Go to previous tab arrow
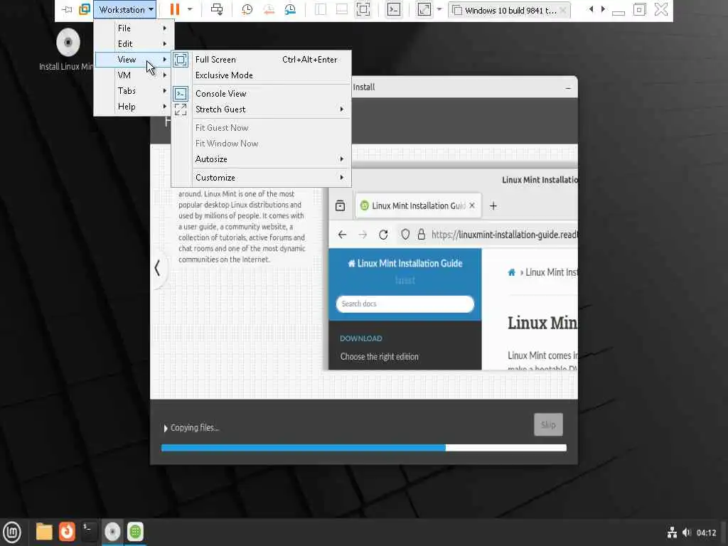This screenshot has width=728, height=546. 591,9
